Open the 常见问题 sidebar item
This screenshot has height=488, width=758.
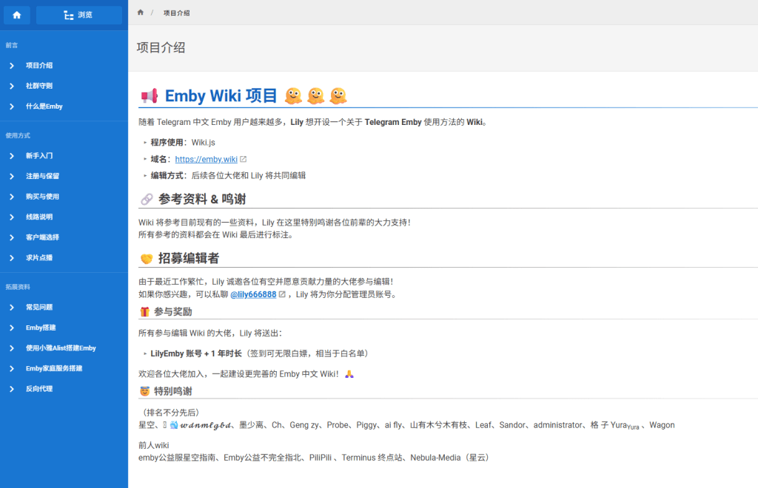pyautogui.click(x=39, y=307)
